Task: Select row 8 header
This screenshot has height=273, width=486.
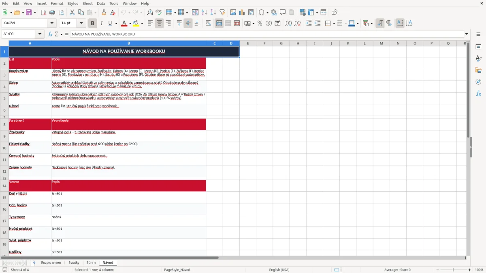Action: pos(4,125)
